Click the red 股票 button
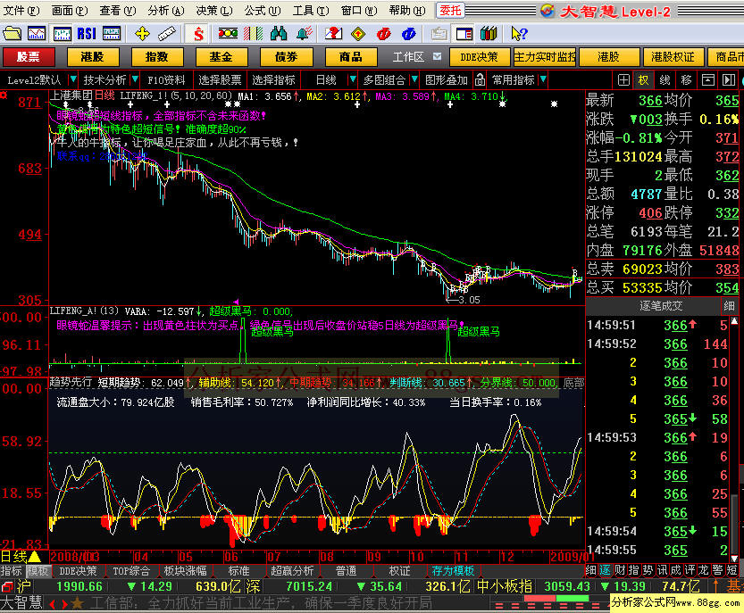The height and width of the screenshot is (613, 744). tap(29, 57)
